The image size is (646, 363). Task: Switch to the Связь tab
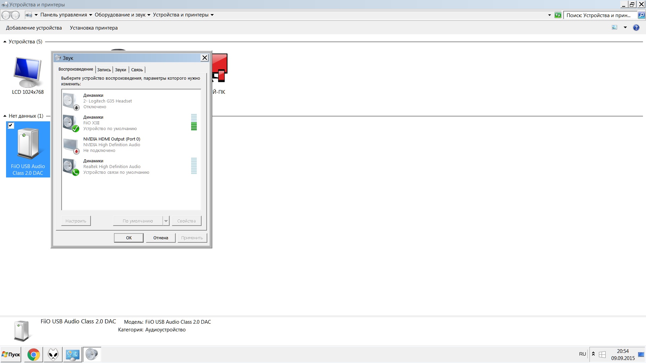click(137, 70)
